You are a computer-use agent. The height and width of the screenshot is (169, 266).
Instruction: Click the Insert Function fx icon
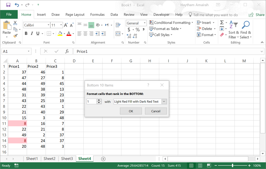(x=67, y=51)
